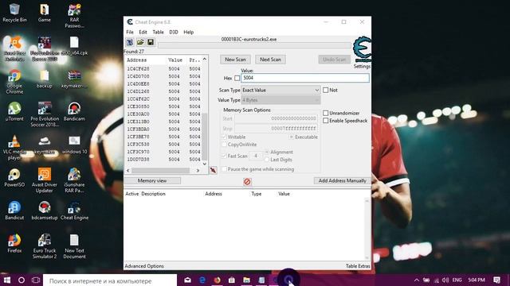Open the process selection icon
This screenshot has width=510, height=286.
pyautogui.click(x=129, y=42)
